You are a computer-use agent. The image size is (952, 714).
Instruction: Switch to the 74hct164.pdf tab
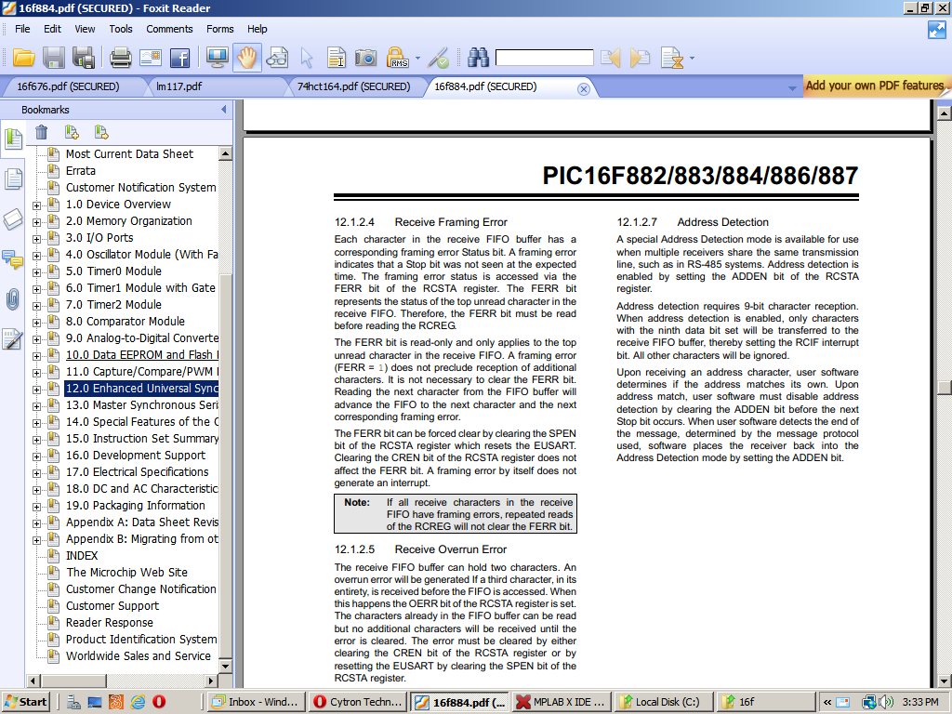click(x=353, y=86)
